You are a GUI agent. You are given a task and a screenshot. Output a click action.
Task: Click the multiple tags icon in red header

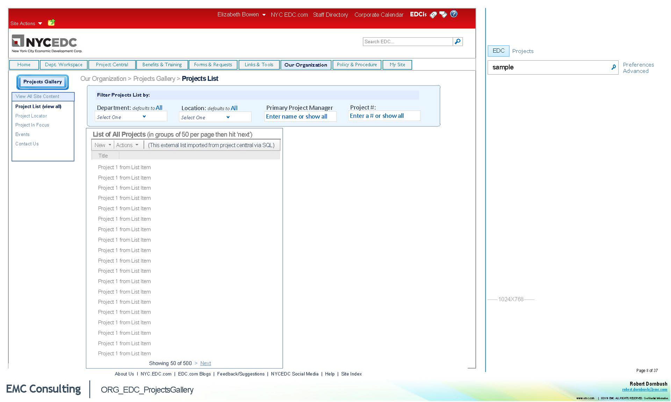[x=443, y=15]
